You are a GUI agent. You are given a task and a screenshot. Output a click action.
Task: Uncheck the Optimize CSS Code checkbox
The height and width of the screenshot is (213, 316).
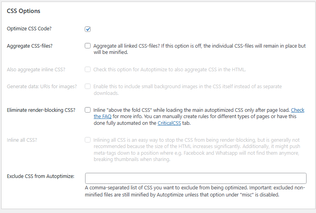tap(88, 29)
